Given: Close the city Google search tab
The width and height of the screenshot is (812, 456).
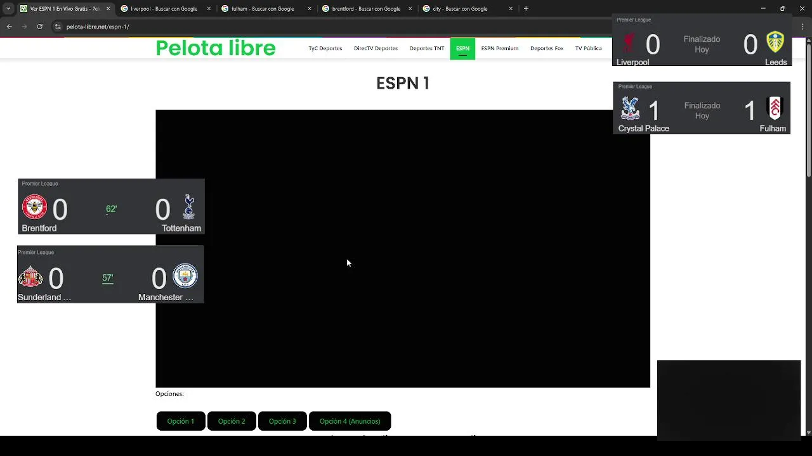Looking at the screenshot, I should (511, 9).
